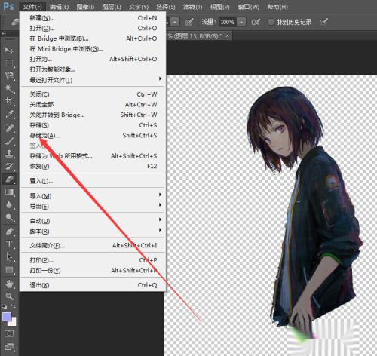
Task: Open the flow percentage dropdown arrow
Action: (241, 23)
